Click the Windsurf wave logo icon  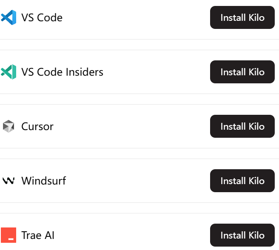(x=9, y=181)
